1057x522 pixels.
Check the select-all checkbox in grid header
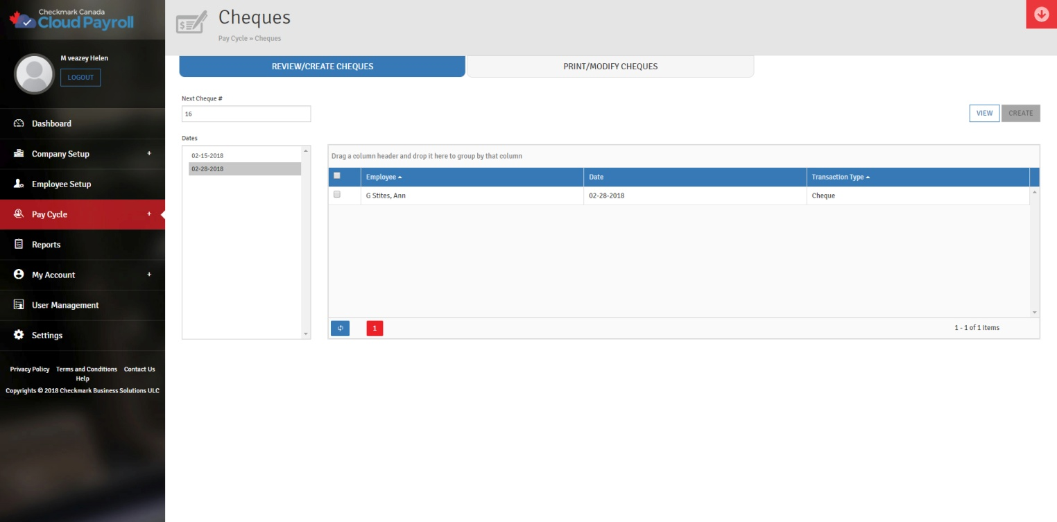click(x=337, y=176)
